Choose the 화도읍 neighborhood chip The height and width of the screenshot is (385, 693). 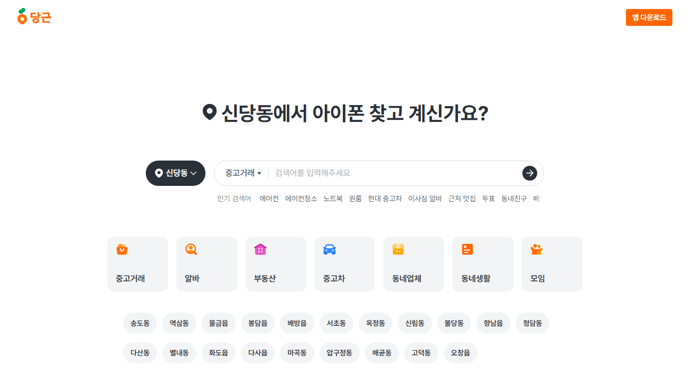tap(219, 353)
